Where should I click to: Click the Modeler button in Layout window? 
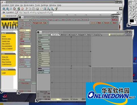[x=115, y=20]
